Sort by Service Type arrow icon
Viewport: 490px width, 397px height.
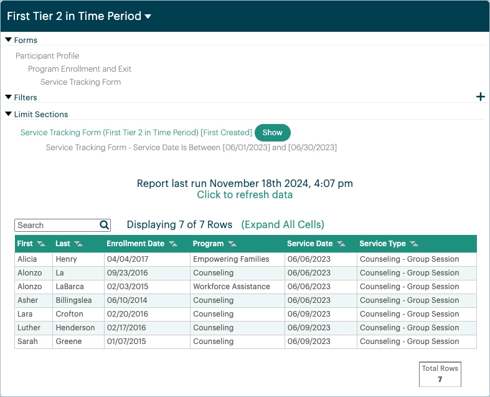[x=414, y=244]
